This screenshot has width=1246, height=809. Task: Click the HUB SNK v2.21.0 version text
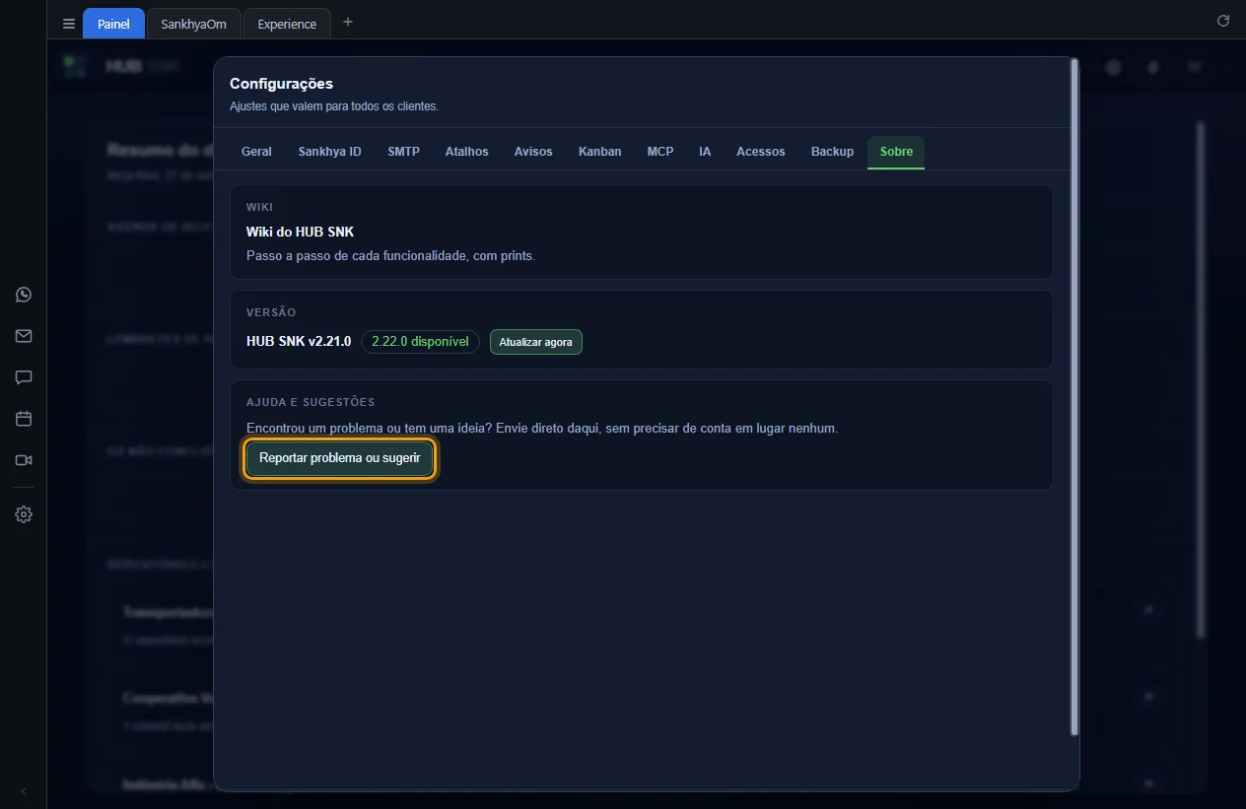point(299,342)
